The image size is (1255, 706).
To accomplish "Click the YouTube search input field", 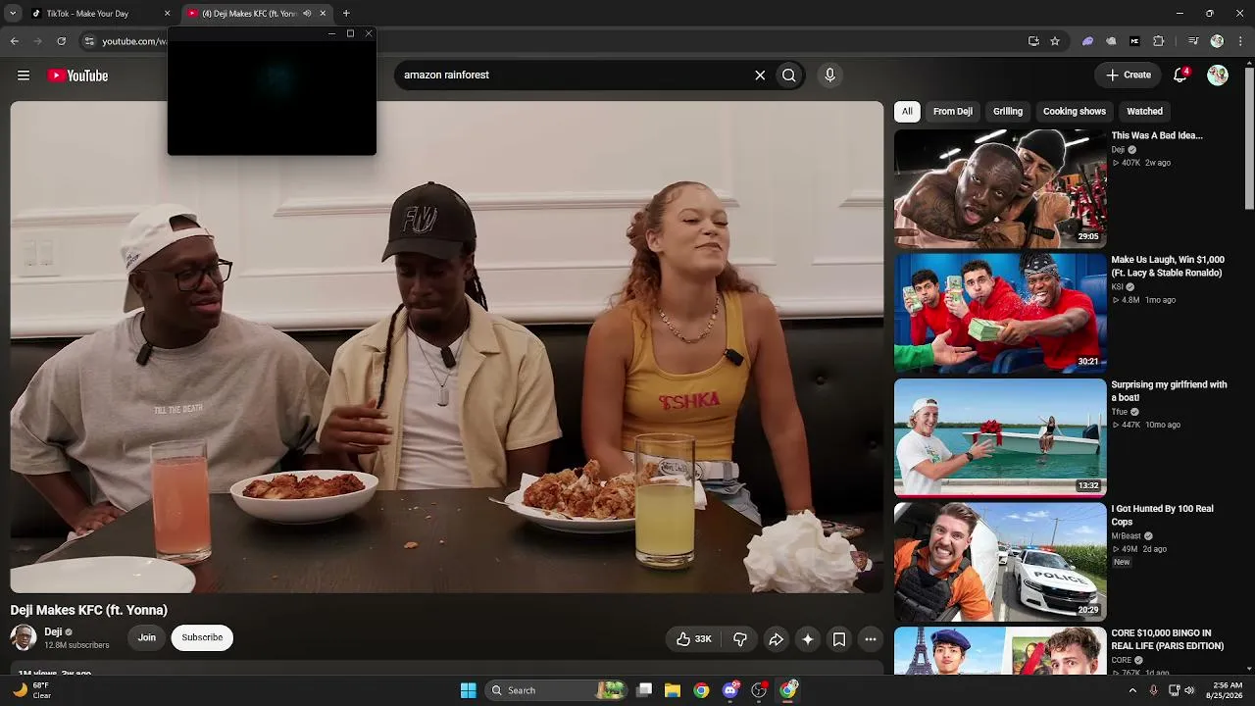I will 574,75.
